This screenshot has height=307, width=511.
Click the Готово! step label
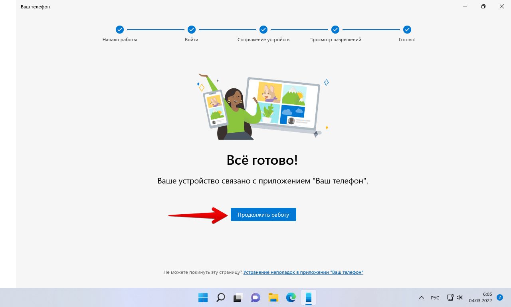[407, 40]
